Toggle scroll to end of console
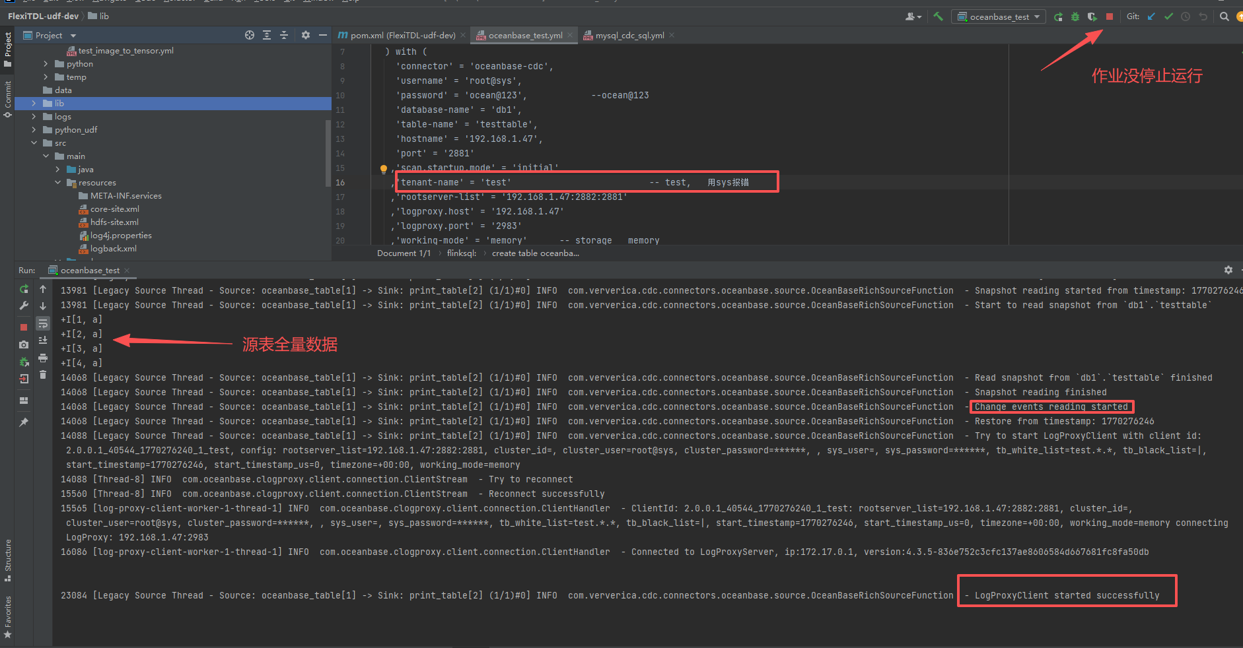 [43, 340]
